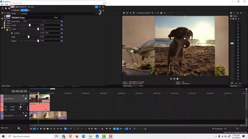Adjust the Y Crop slider

click(38, 29)
